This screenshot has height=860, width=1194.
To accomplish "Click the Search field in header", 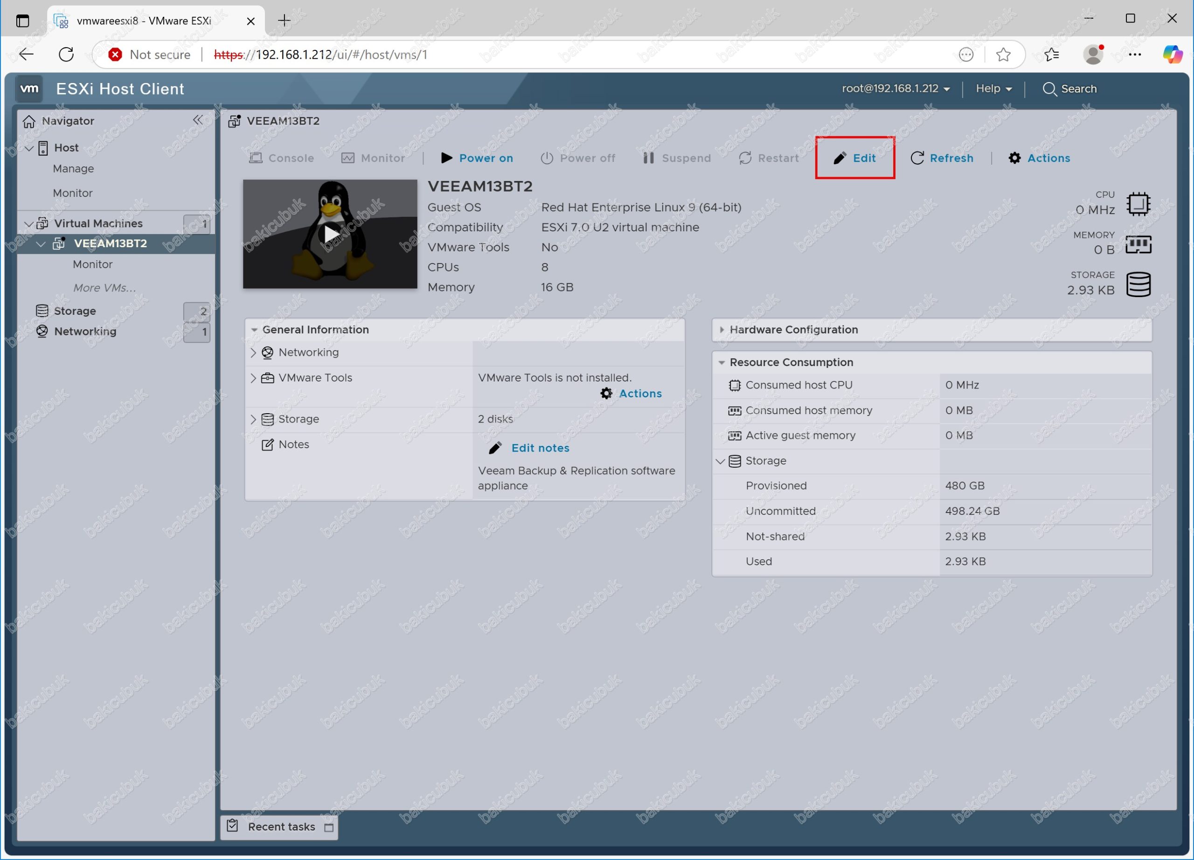I will pyautogui.click(x=1070, y=89).
